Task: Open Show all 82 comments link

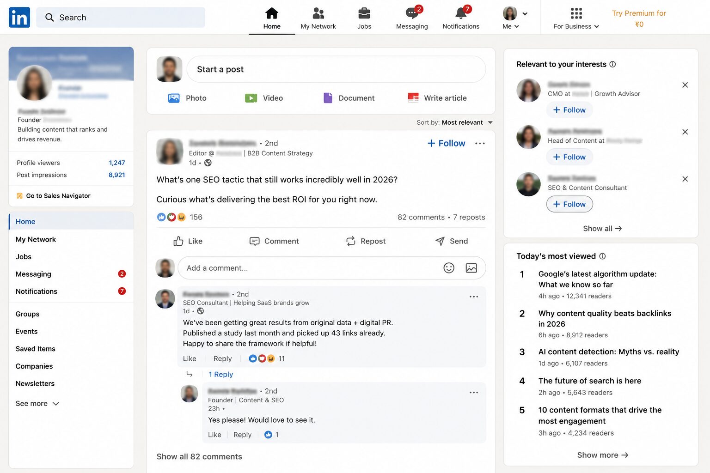Action: point(199,456)
